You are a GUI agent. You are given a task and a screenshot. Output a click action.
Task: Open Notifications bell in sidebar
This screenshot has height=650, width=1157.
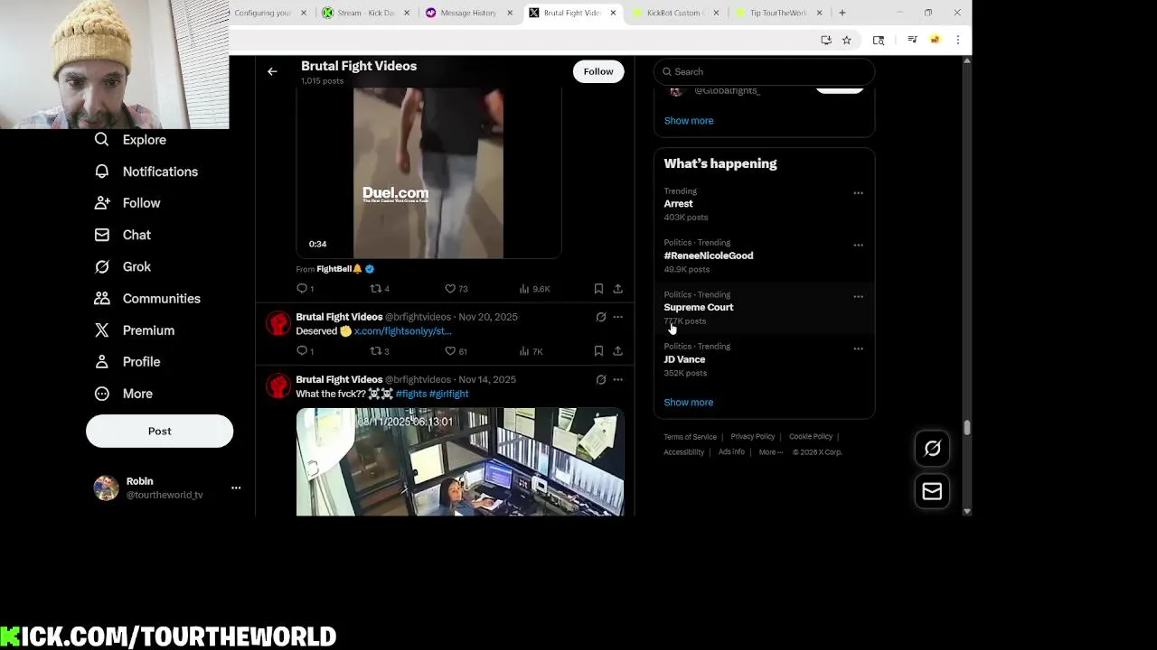[x=146, y=172]
